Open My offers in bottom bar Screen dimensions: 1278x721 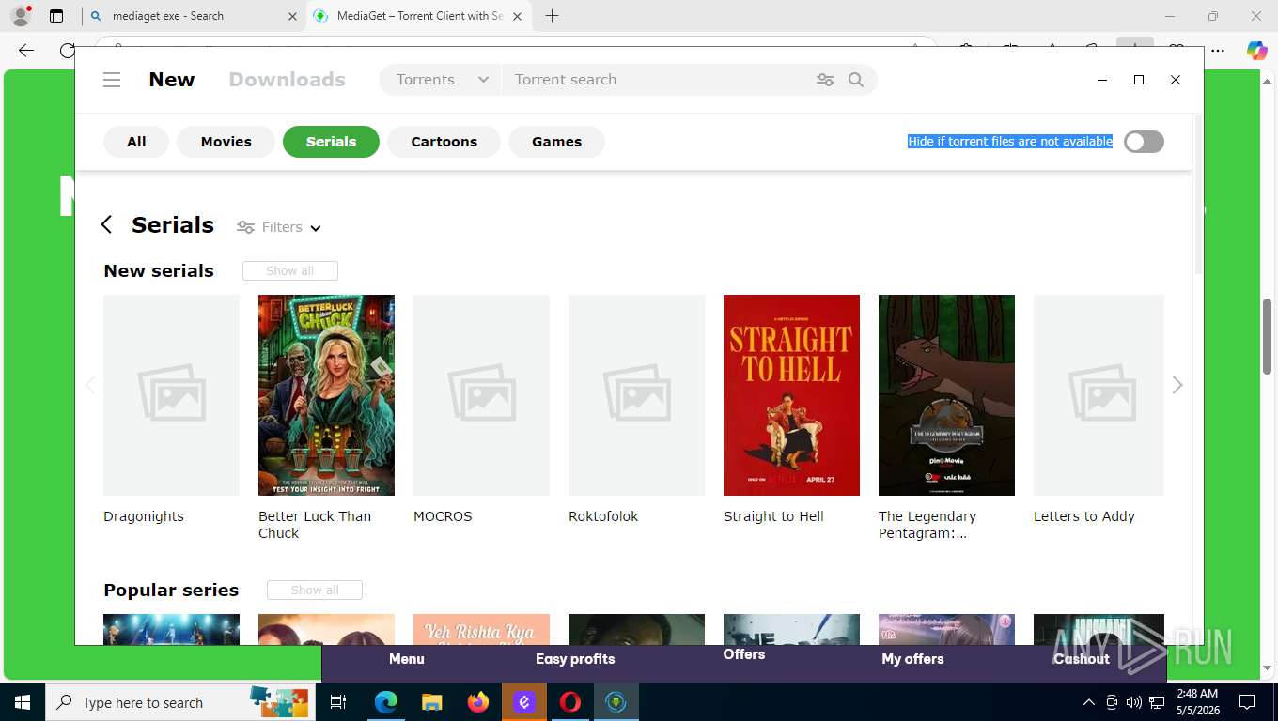tap(912, 659)
